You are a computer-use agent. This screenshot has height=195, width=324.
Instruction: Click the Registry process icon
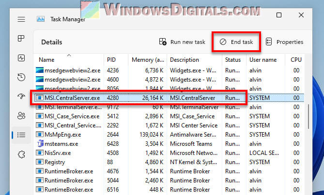[x=40, y=162]
